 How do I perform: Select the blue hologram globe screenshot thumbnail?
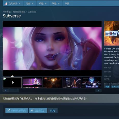(x=92, y=83)
